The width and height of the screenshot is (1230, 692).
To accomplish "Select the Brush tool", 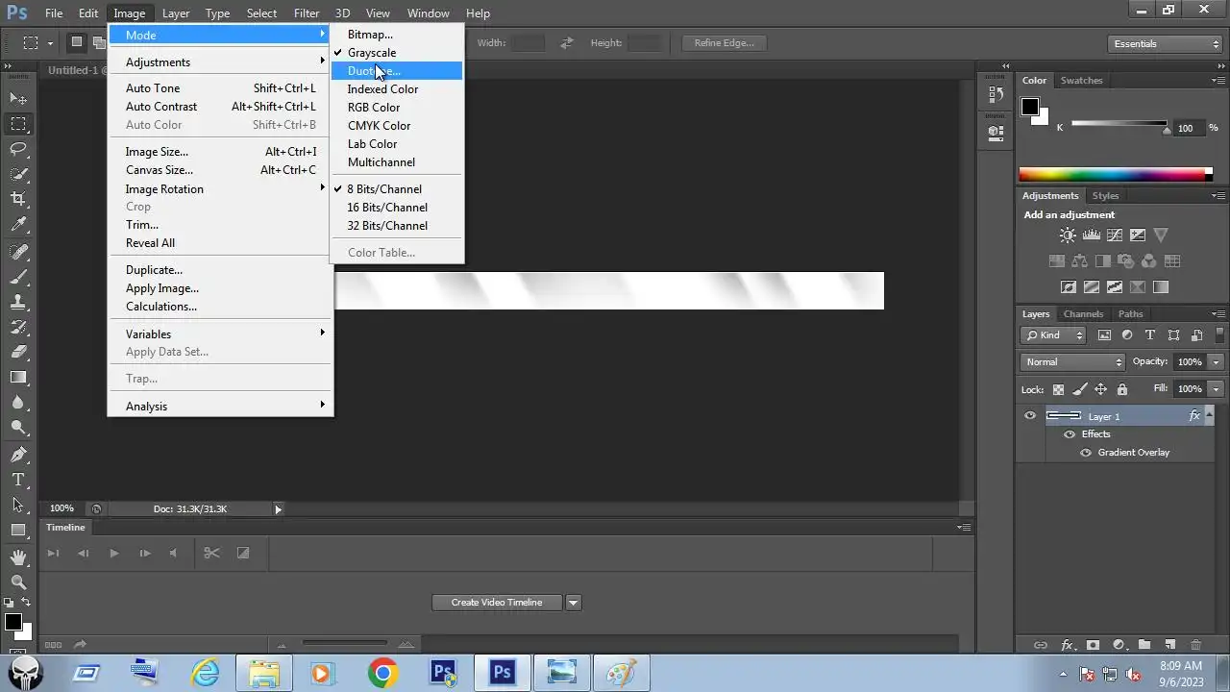I will click(18, 277).
